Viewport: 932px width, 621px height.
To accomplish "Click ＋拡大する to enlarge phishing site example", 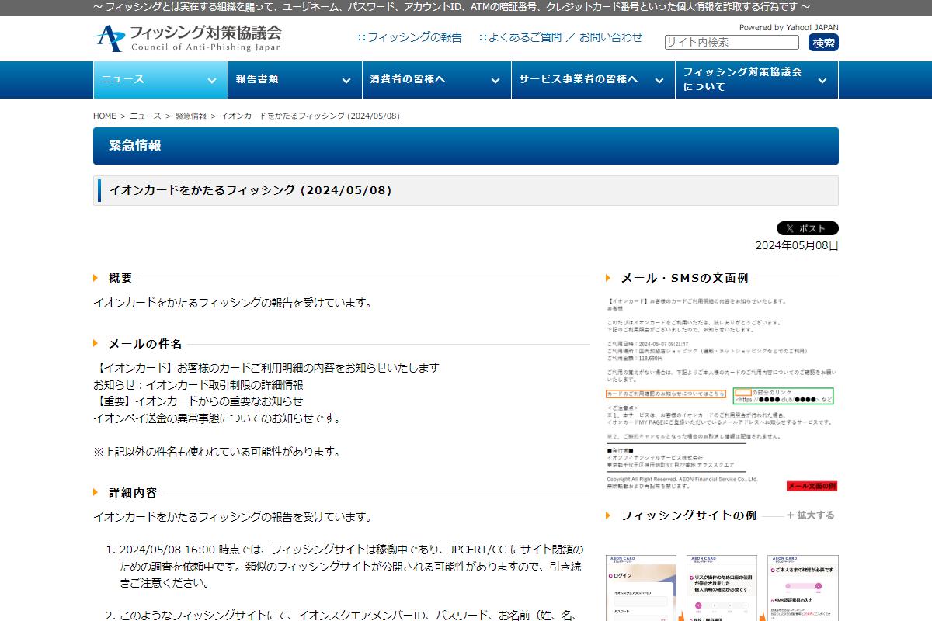I will coord(810,515).
